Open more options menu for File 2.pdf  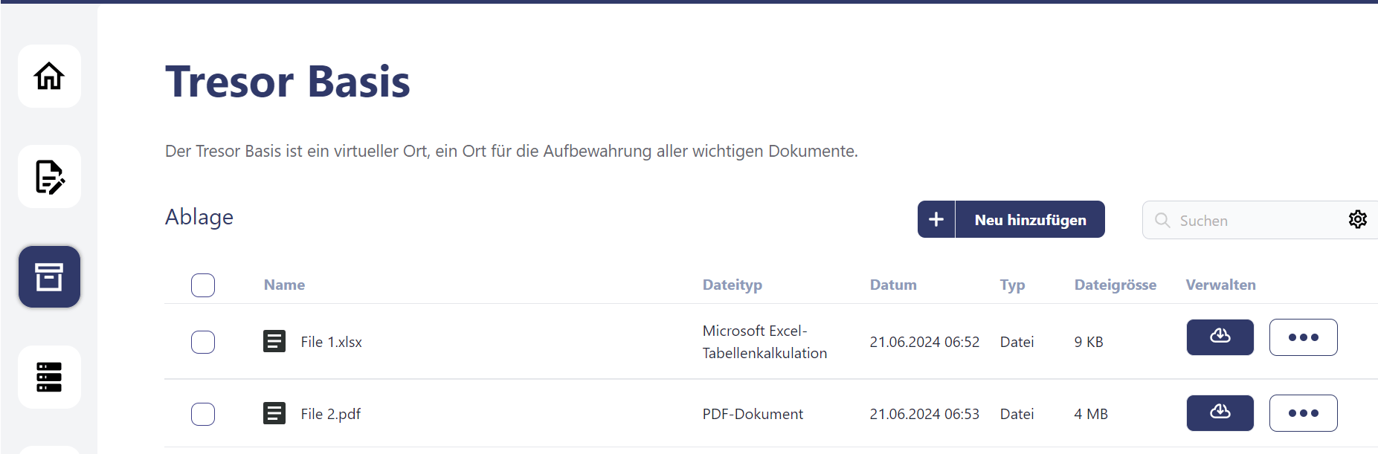[x=1303, y=413]
